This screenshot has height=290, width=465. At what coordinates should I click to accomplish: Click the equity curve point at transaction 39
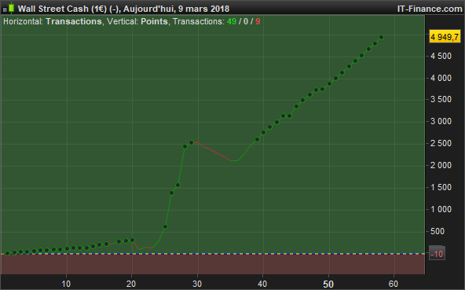click(x=257, y=140)
